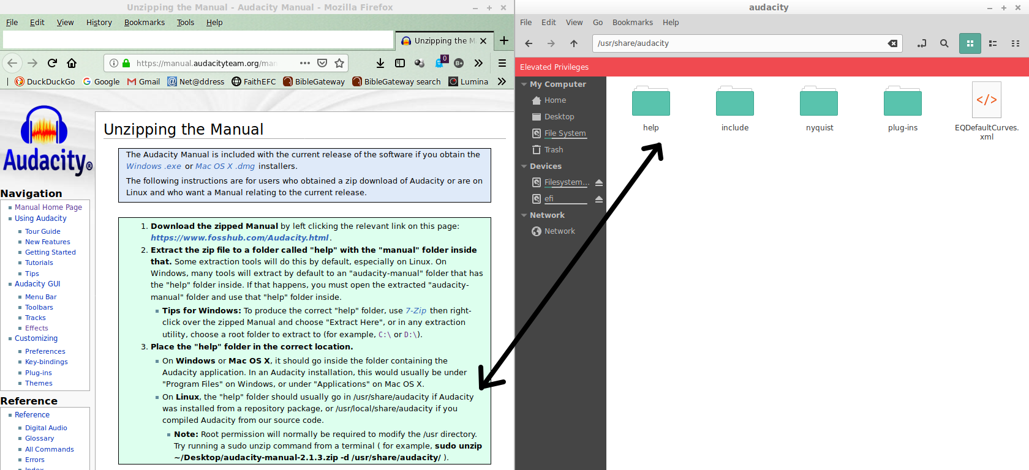Open the plug-ins folder
This screenshot has height=470, width=1029.
coord(903,108)
